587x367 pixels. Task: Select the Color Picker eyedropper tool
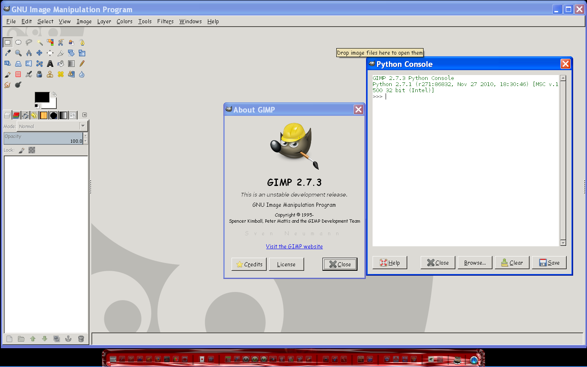8,53
